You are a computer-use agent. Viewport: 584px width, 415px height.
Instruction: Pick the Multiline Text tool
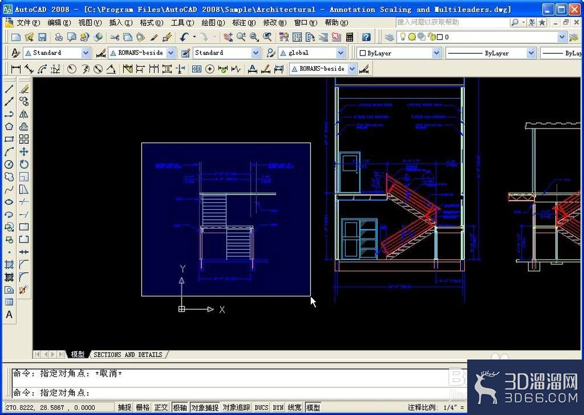pos(9,314)
